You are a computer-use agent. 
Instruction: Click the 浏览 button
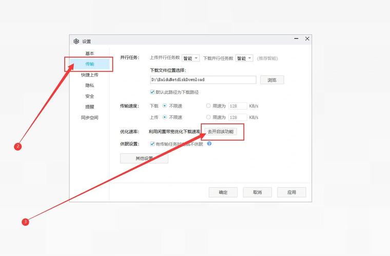[x=272, y=80]
